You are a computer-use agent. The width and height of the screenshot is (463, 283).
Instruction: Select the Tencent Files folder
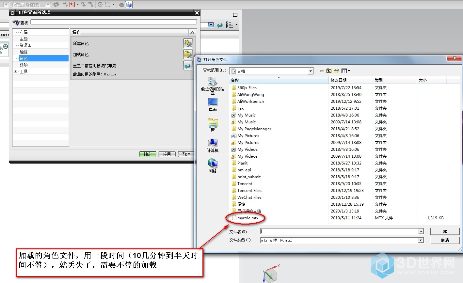249,191
